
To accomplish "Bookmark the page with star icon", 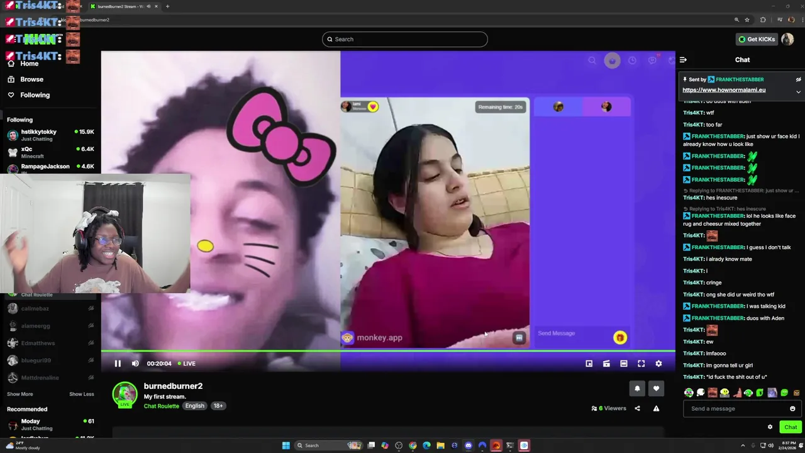I will coord(747,20).
